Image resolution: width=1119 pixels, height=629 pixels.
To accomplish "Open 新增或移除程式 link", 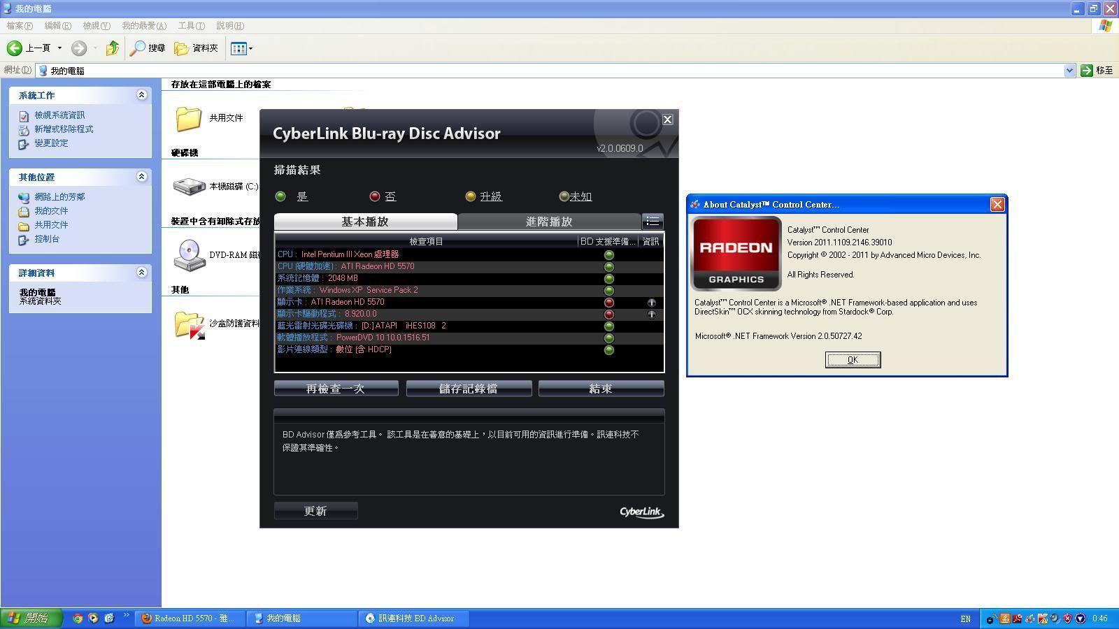I will click(64, 129).
